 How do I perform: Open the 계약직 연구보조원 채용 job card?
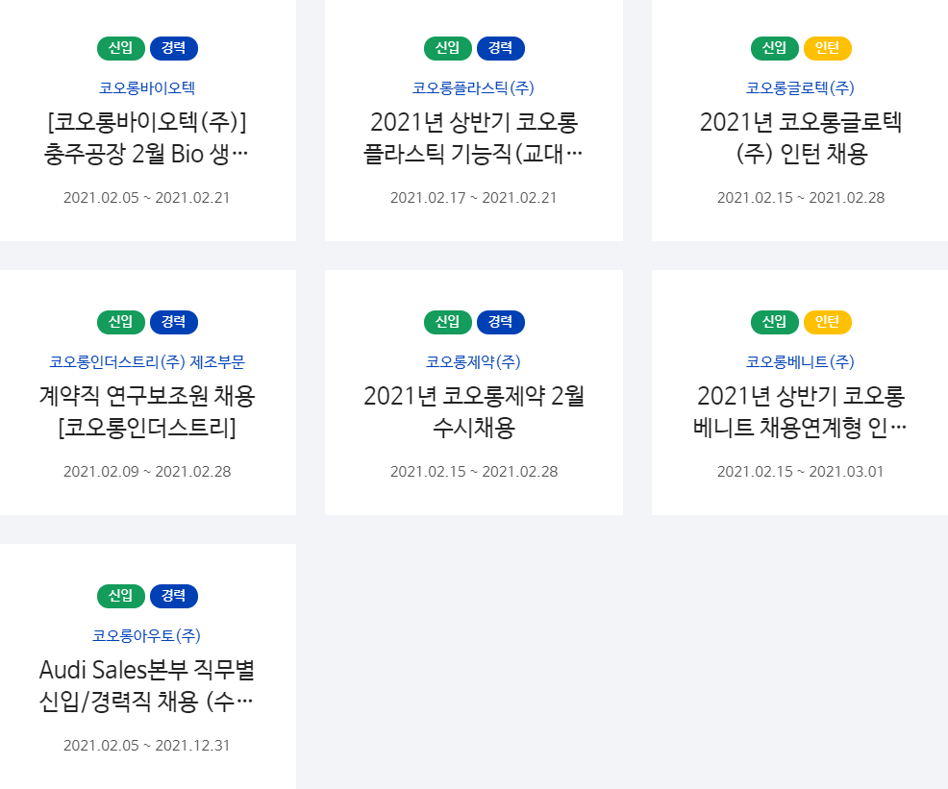point(147,411)
